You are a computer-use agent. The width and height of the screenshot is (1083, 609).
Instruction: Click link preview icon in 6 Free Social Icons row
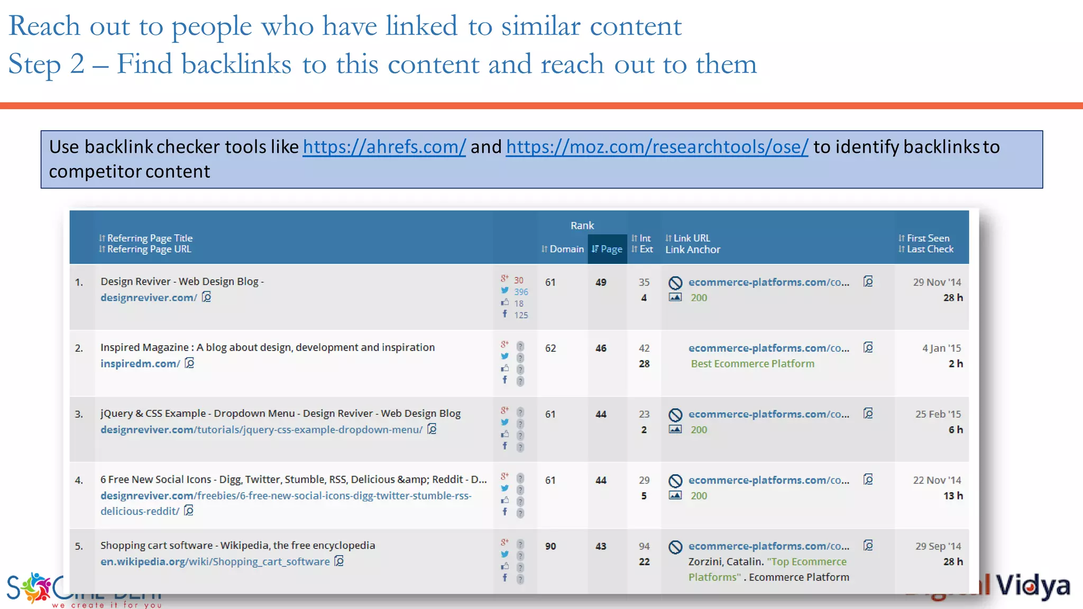click(x=868, y=479)
